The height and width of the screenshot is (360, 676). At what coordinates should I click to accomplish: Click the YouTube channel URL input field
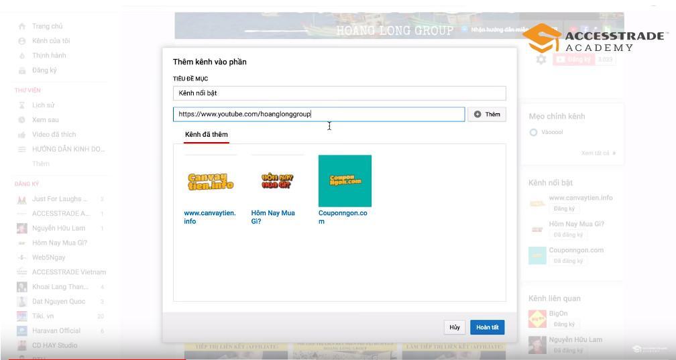pyautogui.click(x=319, y=114)
